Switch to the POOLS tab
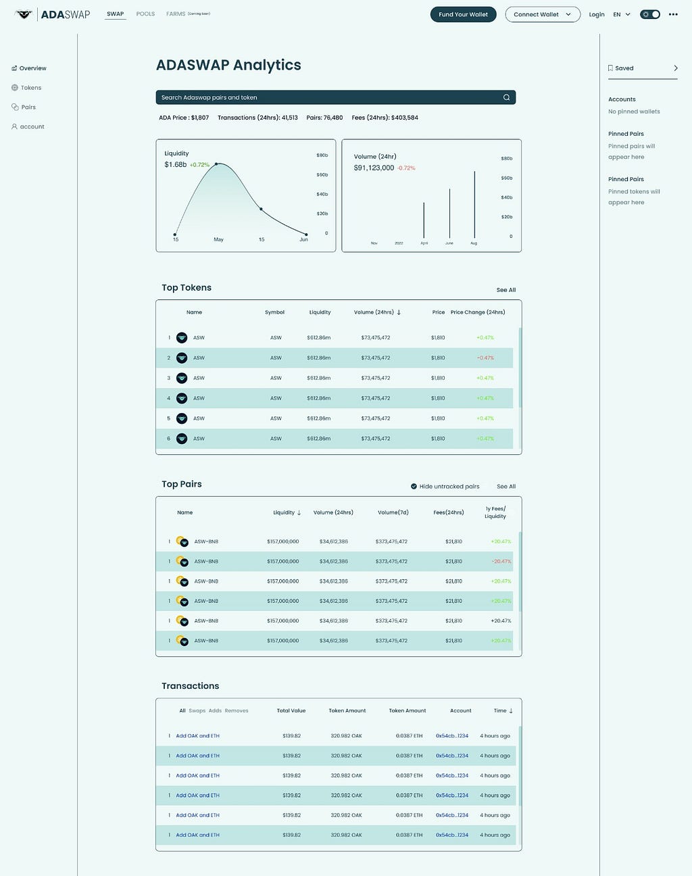 [145, 14]
